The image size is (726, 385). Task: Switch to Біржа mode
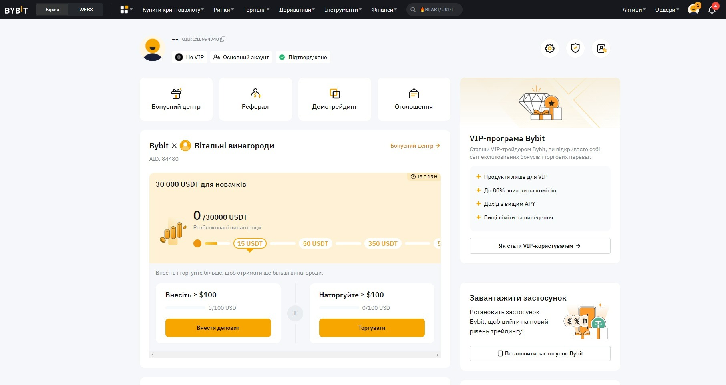click(52, 10)
